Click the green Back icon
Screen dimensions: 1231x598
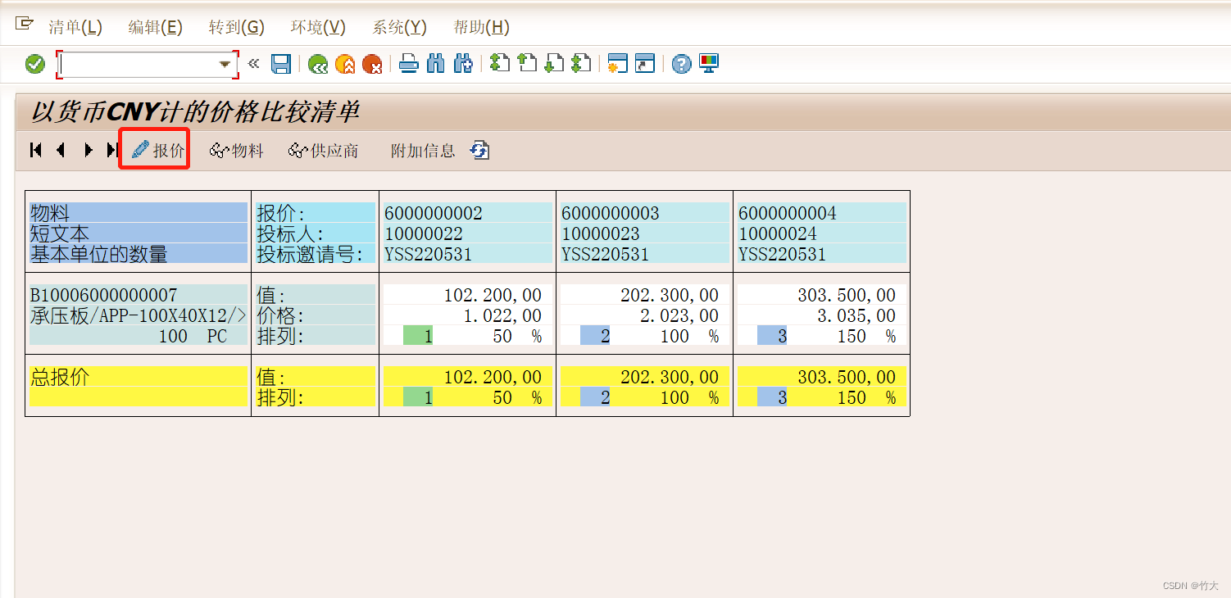(x=318, y=64)
